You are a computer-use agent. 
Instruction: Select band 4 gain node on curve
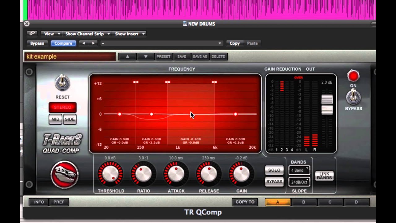(x=235, y=114)
